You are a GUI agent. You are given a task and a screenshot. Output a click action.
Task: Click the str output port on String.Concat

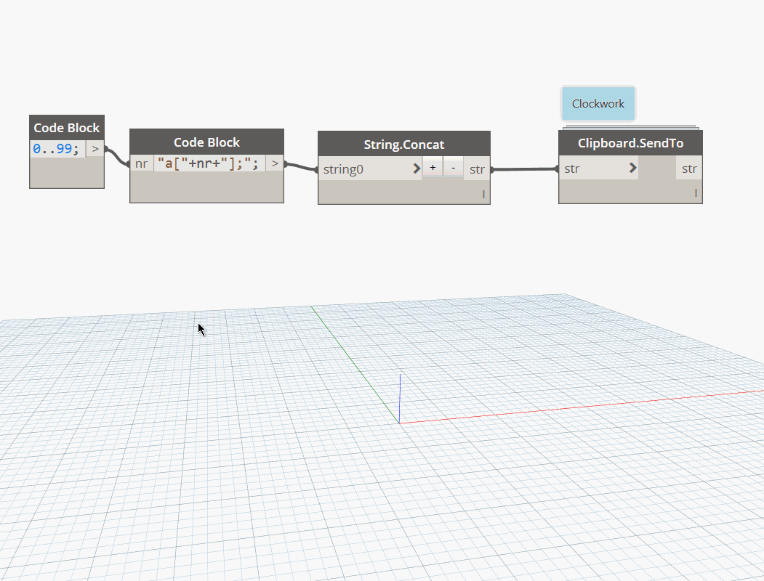(x=477, y=169)
